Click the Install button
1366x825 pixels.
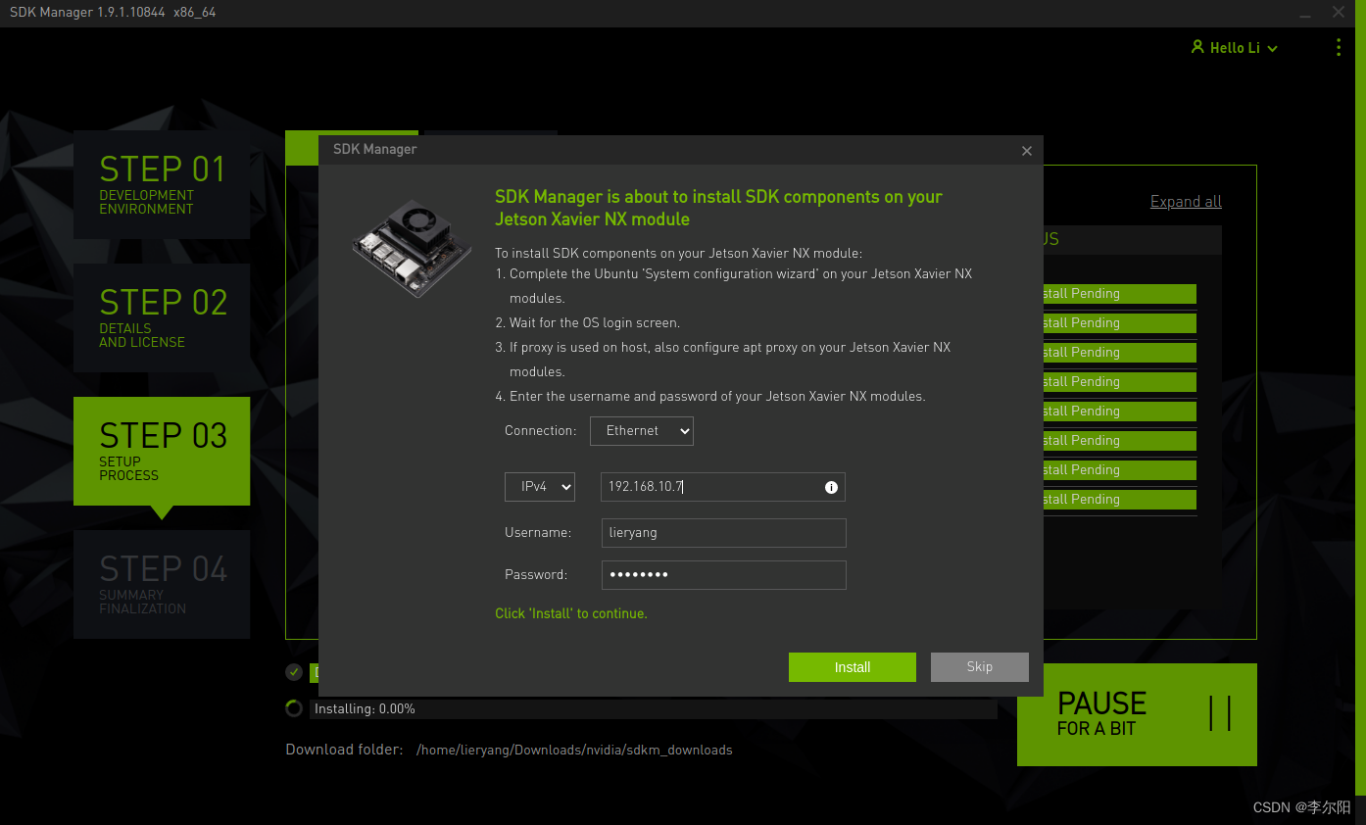[x=852, y=667]
